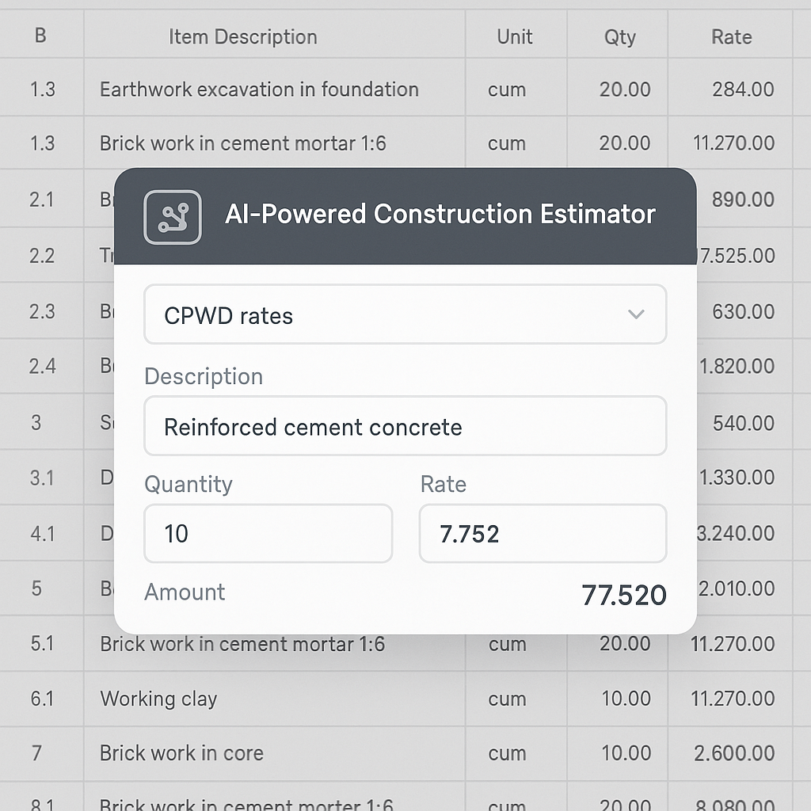Select item number 4.1 cell
The width and height of the screenshot is (811, 811).
pos(42,533)
